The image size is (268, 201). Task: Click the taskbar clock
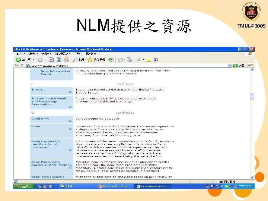[245, 186]
